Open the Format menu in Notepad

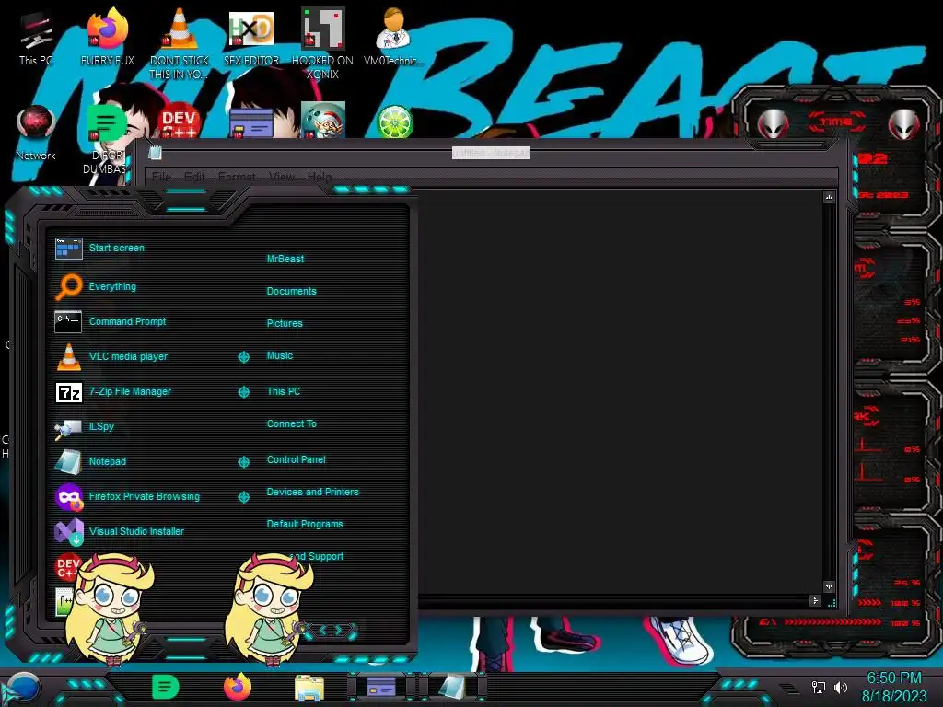pos(237,177)
